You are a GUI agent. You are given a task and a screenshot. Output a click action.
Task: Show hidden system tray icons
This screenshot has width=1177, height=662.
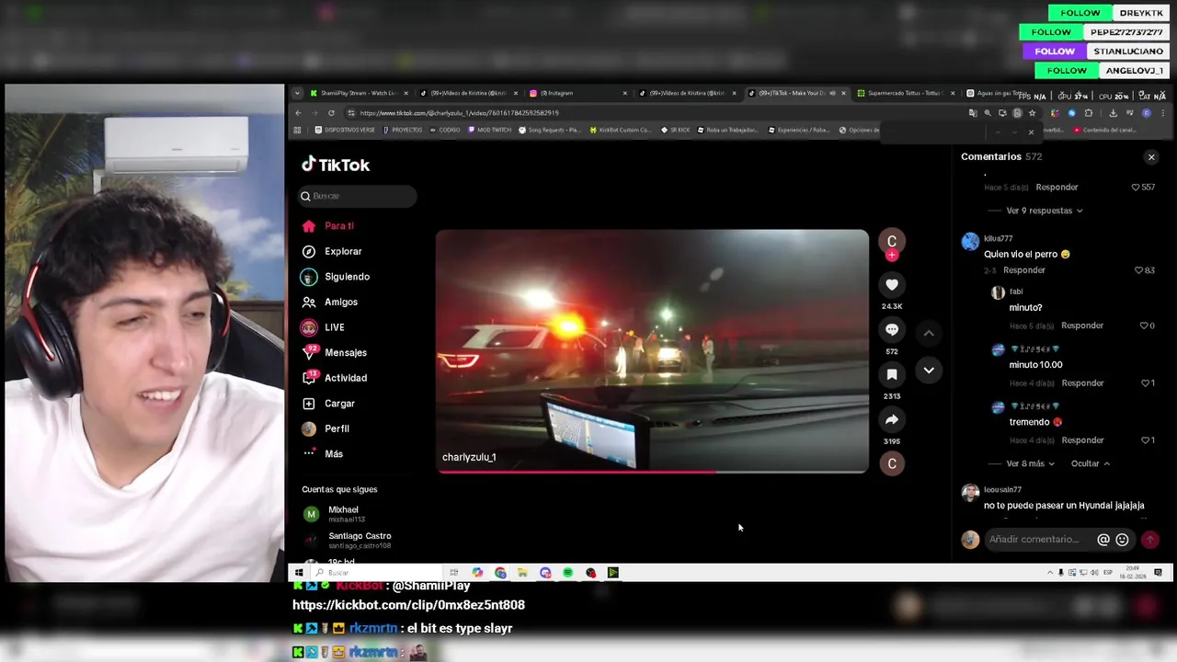click(1050, 573)
